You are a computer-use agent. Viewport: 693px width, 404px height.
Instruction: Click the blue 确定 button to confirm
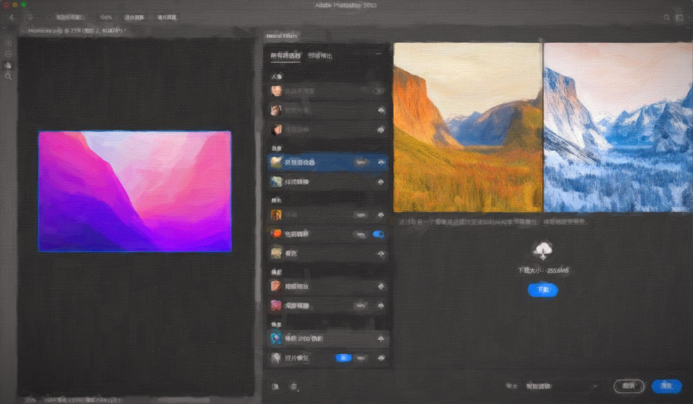[666, 386]
